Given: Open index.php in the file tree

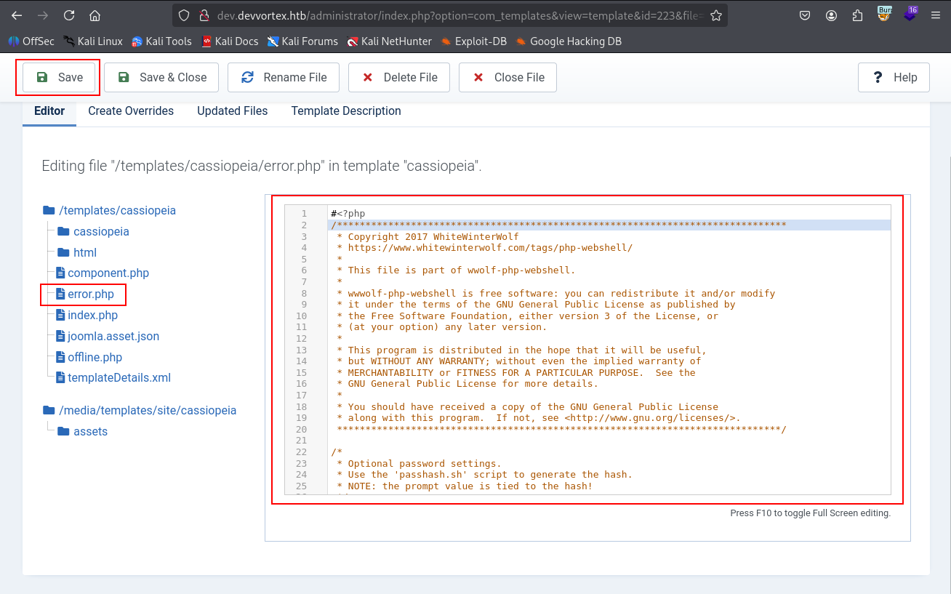Looking at the screenshot, I should (87, 316).
